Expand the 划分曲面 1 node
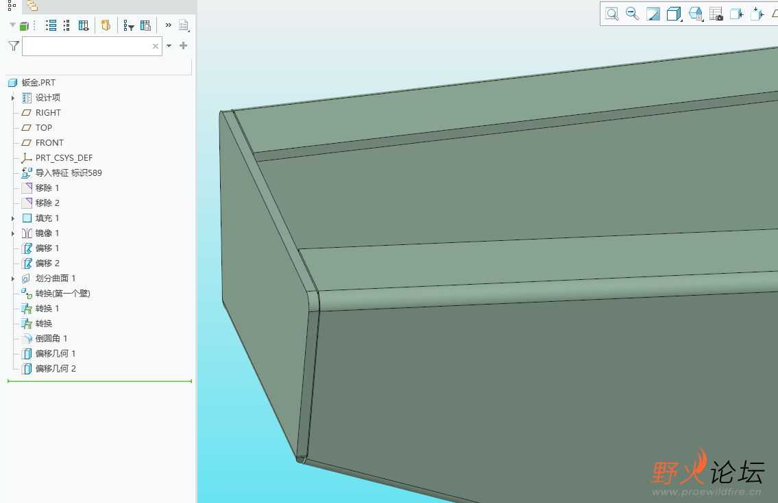 [13, 278]
